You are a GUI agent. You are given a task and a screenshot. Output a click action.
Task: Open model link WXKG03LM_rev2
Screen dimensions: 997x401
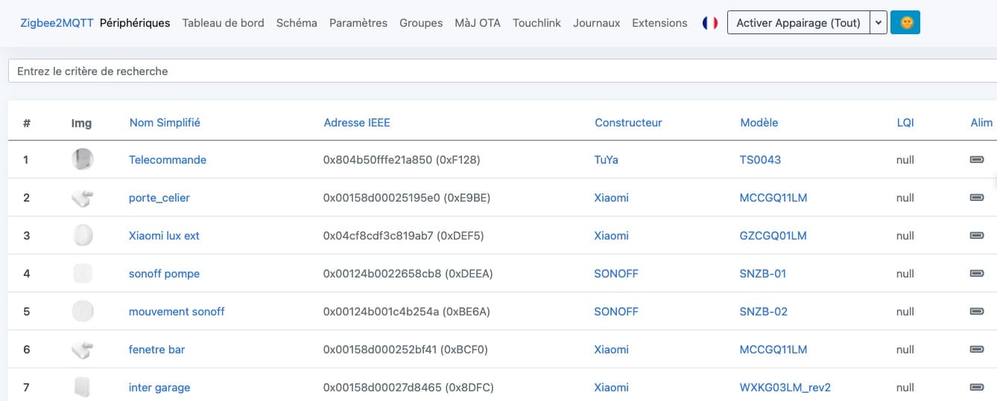click(785, 387)
